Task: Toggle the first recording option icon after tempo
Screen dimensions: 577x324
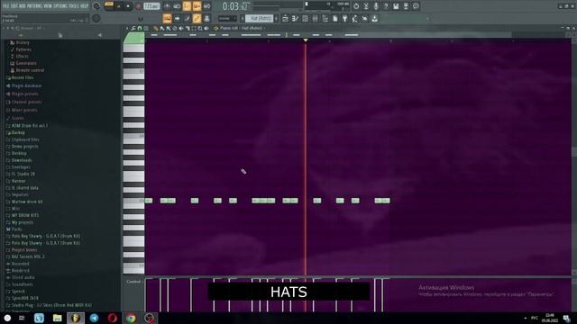Action: coord(167,6)
